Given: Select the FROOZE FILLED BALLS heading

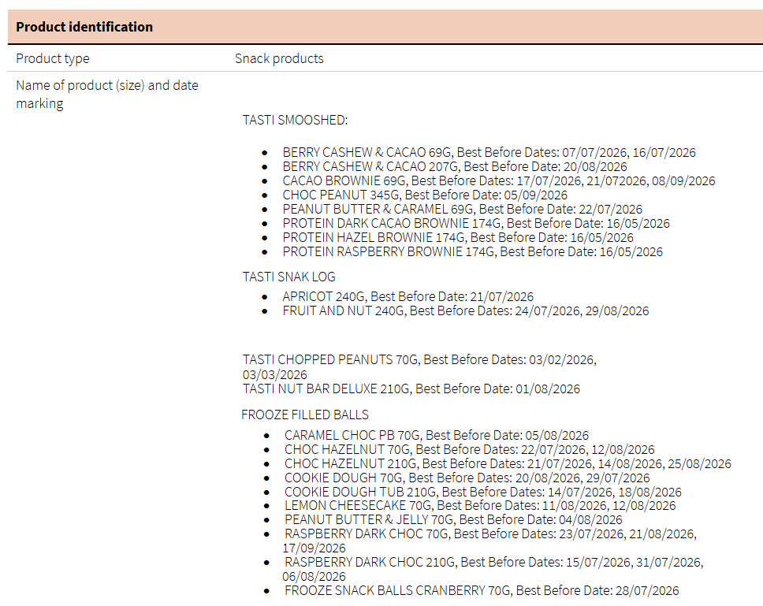Looking at the screenshot, I should point(305,415).
